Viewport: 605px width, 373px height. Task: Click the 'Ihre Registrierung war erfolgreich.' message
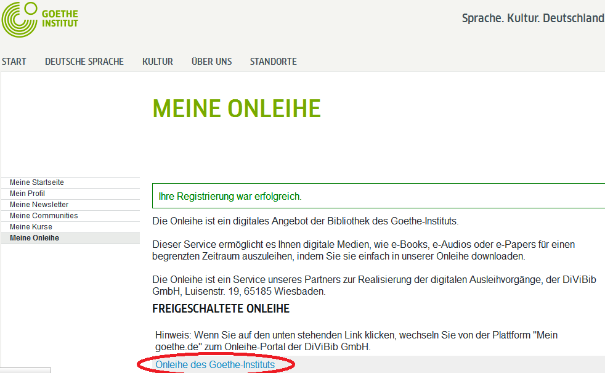pos(230,197)
